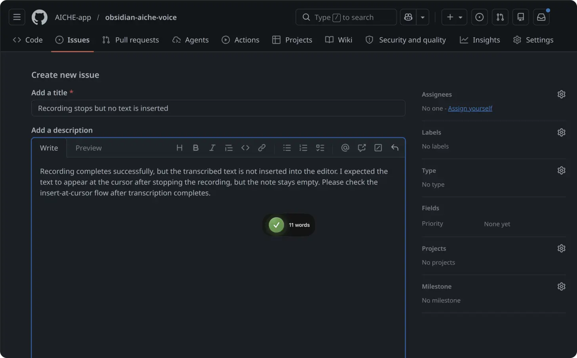The image size is (577, 358).
Task: Click the AICHE-app owner link
Action: 73,17
